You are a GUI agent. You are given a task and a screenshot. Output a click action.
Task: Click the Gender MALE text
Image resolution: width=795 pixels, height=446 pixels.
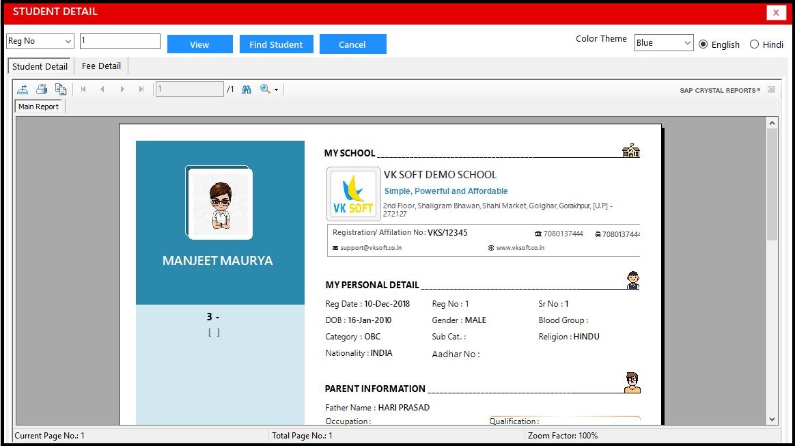(x=459, y=320)
